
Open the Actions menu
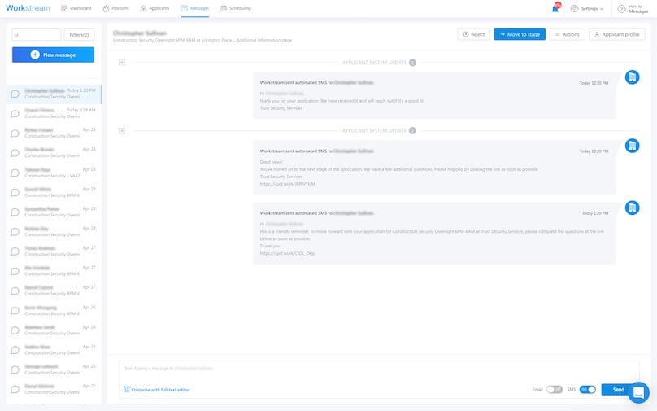pyautogui.click(x=567, y=34)
